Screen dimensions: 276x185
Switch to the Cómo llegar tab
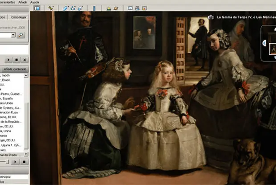tap(19, 17)
